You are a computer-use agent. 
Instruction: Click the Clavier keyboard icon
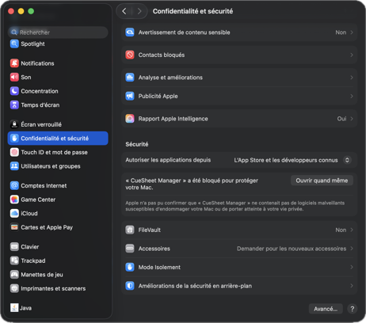coord(14,247)
